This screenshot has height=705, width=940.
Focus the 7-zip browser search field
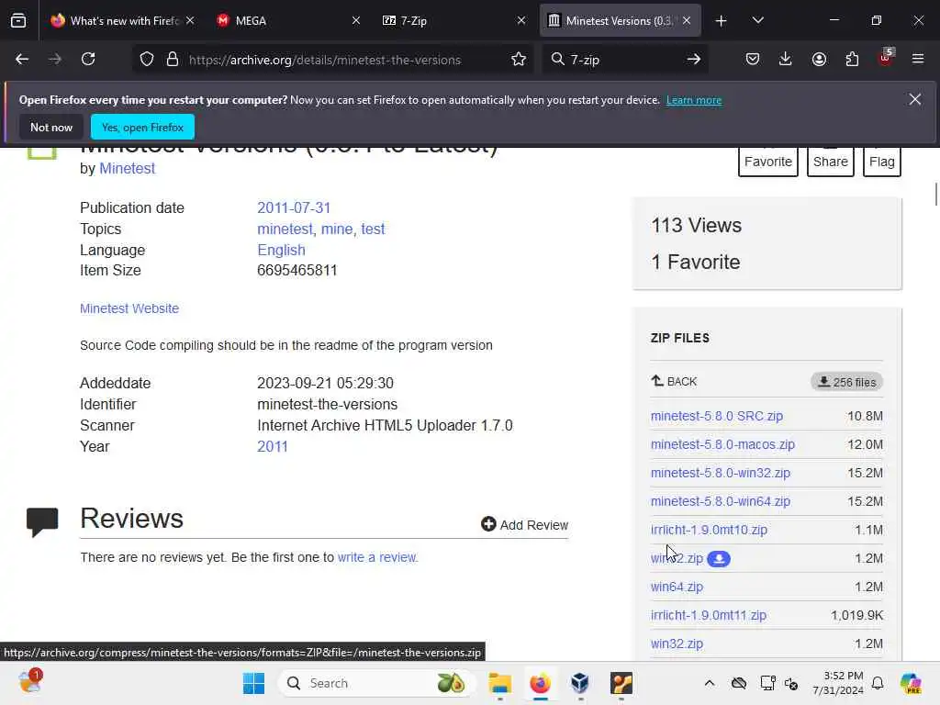(x=623, y=60)
